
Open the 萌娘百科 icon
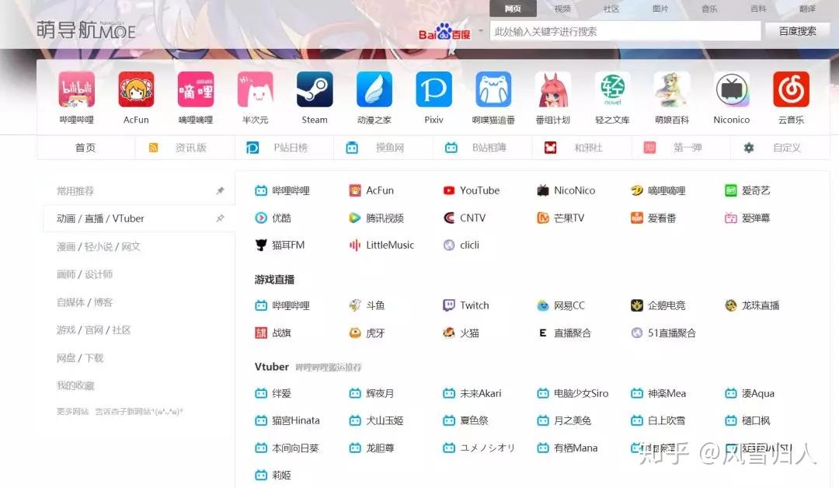click(x=672, y=89)
